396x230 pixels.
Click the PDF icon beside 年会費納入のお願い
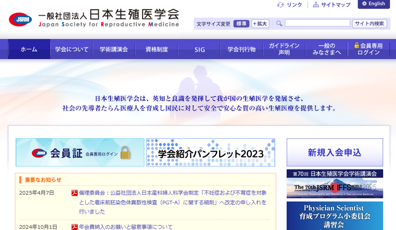74,227
